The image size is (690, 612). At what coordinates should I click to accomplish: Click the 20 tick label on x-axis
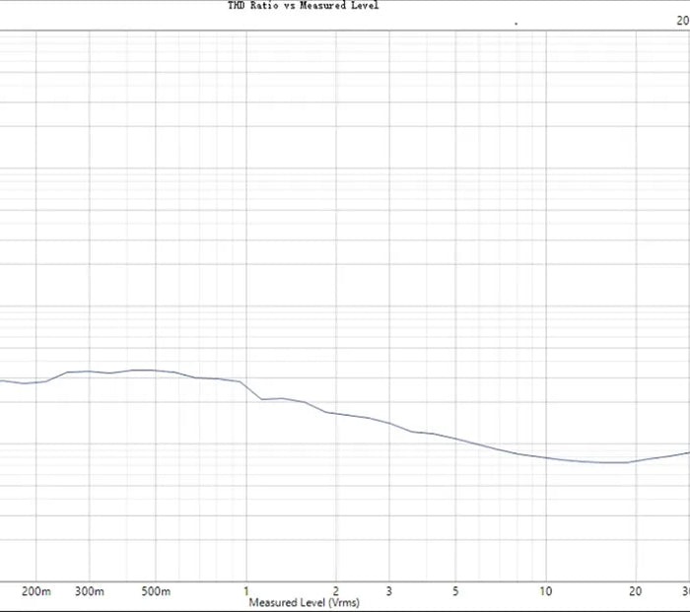coord(636,591)
